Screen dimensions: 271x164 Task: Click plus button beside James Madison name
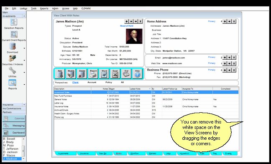127,21
